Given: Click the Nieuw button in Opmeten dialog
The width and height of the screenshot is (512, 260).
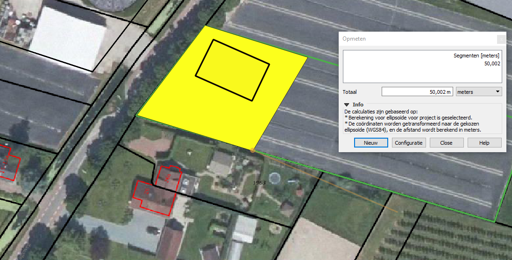Looking at the screenshot, I should coord(371,142).
